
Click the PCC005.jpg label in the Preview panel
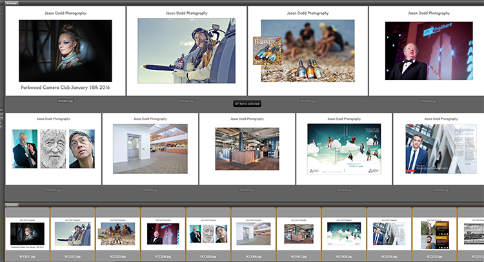pos(54,191)
